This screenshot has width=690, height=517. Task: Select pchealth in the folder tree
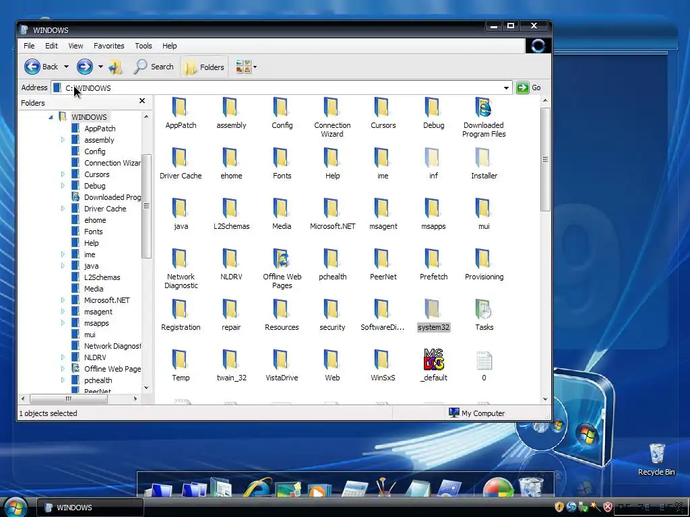coord(98,380)
